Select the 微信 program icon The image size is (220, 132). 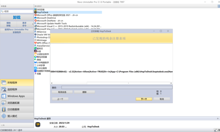(35, 60)
